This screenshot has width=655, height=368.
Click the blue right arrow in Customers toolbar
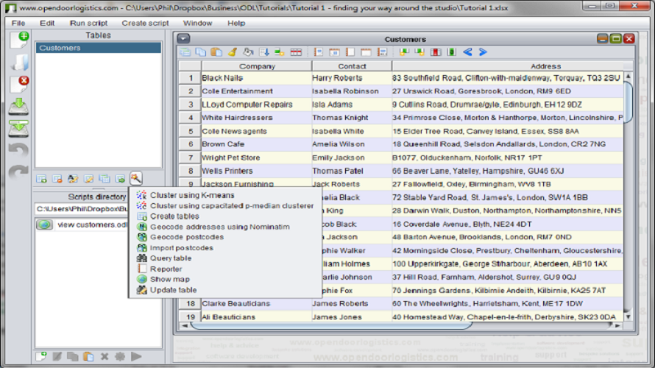[483, 52]
